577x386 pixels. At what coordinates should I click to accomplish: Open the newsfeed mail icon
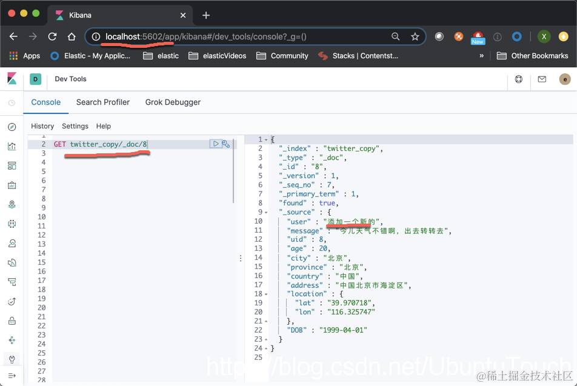(542, 79)
